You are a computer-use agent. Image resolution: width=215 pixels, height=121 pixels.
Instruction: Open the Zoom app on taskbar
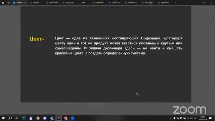pyautogui.click(x=73, y=118)
